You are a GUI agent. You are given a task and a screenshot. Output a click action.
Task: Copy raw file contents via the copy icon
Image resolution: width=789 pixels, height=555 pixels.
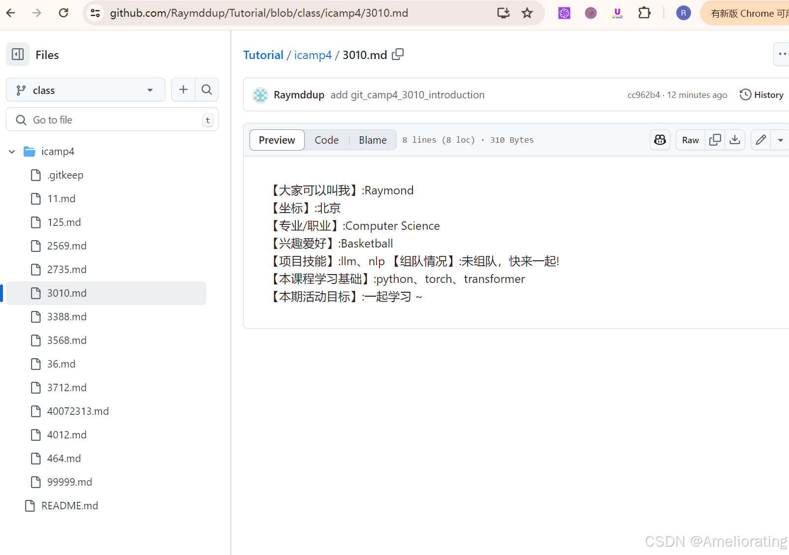[x=715, y=140]
